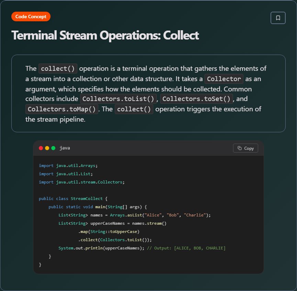The image size is (297, 291).
Task: Click the Code Concept badge
Action: (x=31, y=16)
